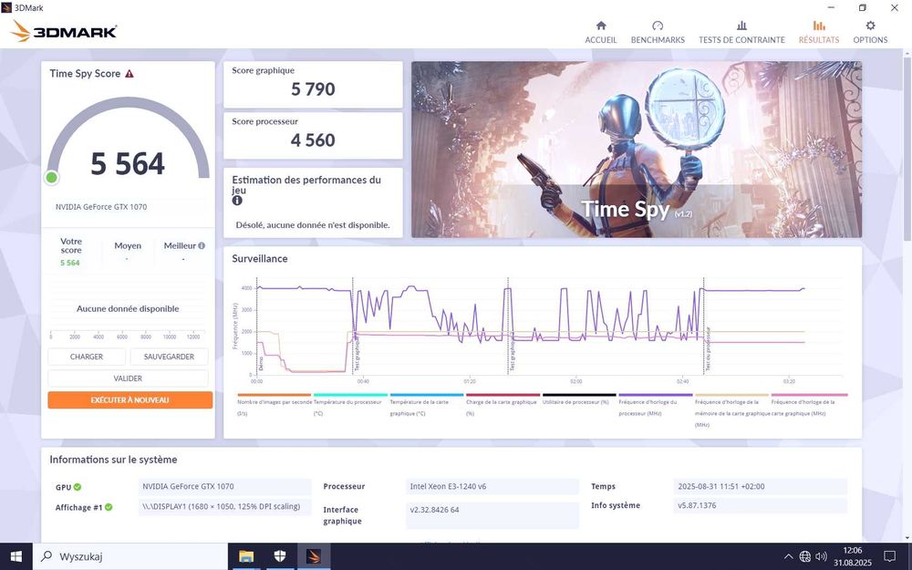This screenshot has width=912, height=570.
Task: Click the green GPU check icon
Action: coord(78,487)
